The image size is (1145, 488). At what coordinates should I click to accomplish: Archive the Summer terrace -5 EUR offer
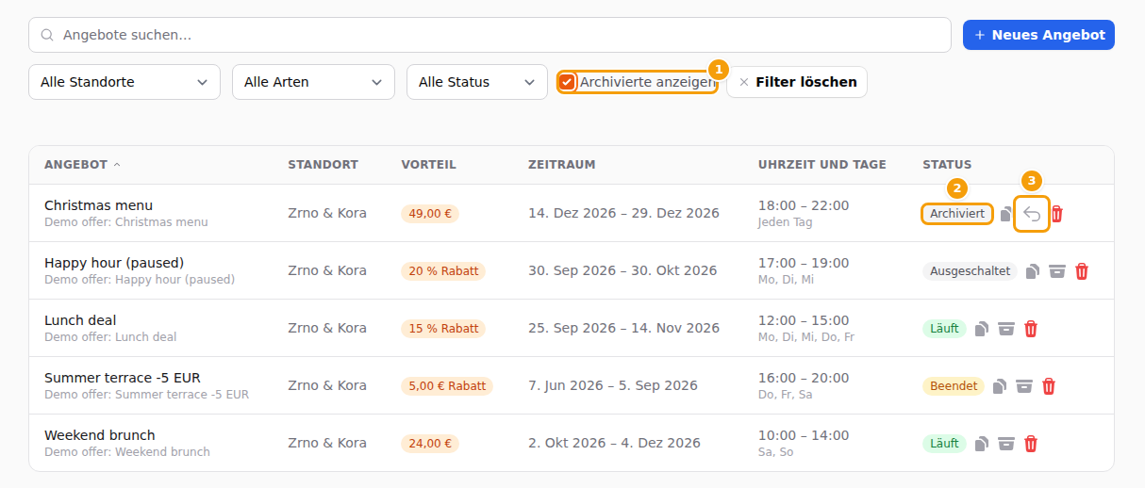coord(1024,386)
